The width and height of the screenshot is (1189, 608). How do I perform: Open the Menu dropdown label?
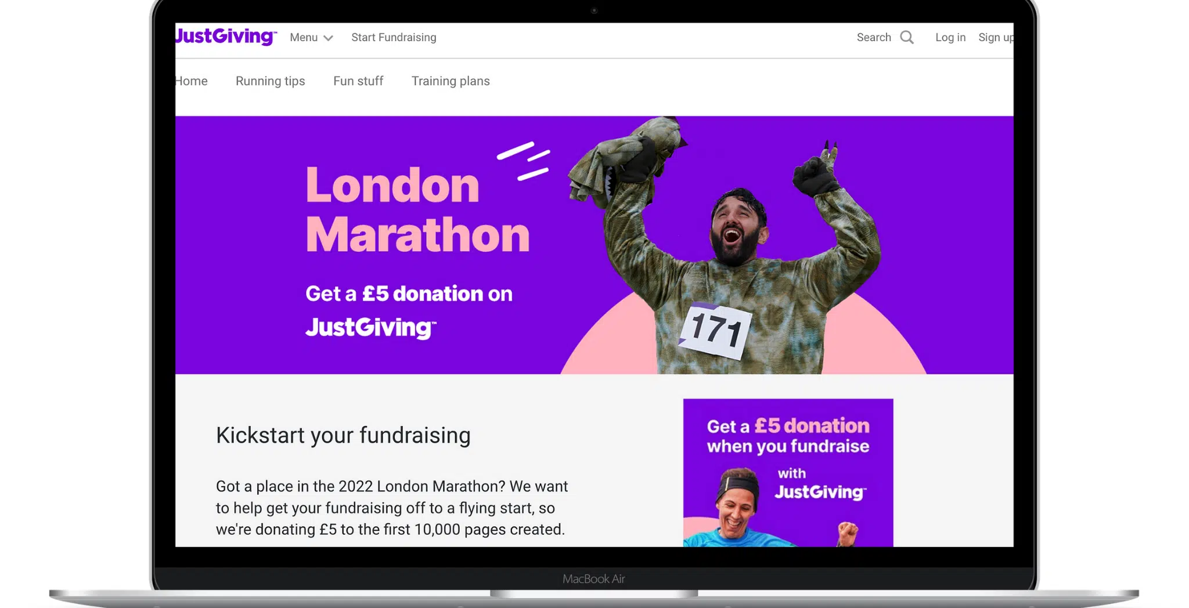304,37
